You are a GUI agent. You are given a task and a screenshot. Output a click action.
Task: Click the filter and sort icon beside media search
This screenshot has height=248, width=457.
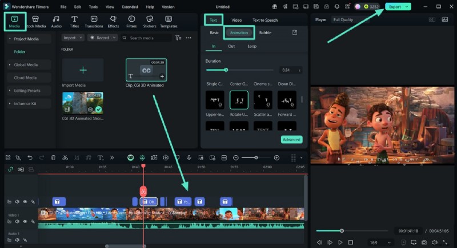tap(179, 38)
